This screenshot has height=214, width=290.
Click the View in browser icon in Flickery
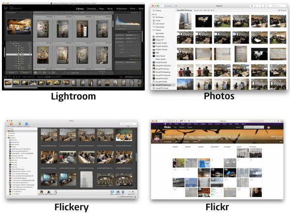[11, 124]
